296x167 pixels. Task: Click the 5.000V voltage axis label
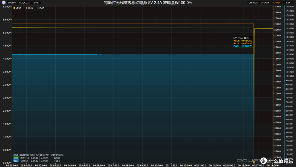7,33
